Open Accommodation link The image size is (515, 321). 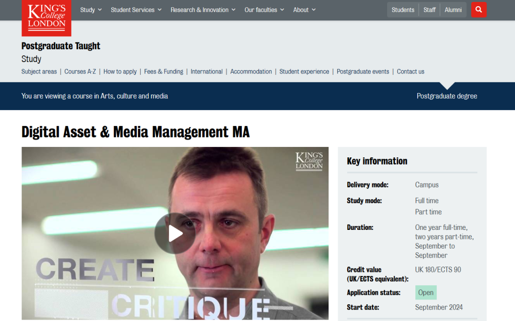tap(251, 72)
